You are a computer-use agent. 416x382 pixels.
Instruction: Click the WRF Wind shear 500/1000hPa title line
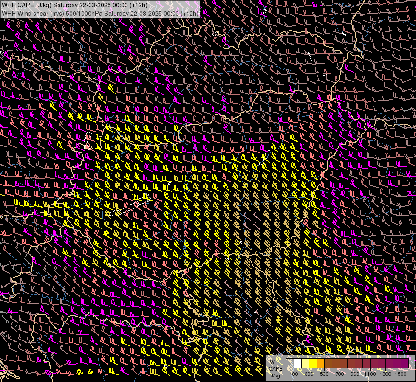coord(100,14)
